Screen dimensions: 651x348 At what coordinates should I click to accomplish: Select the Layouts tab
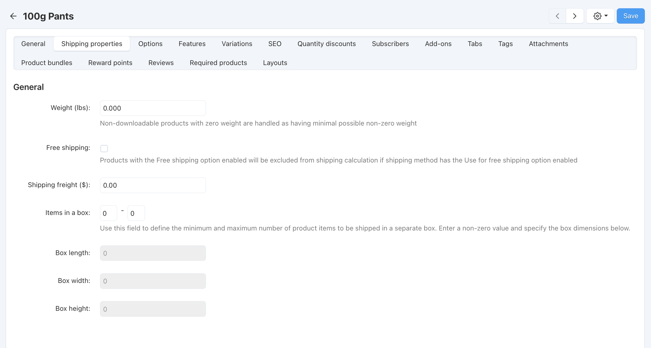pyautogui.click(x=275, y=63)
